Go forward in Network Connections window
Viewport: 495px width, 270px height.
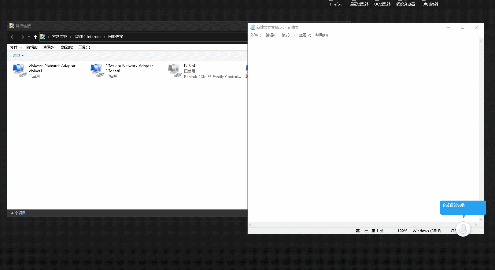22,37
